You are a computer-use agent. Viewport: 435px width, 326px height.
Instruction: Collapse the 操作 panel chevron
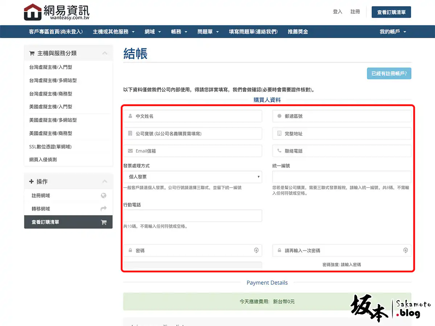pyautogui.click(x=105, y=181)
